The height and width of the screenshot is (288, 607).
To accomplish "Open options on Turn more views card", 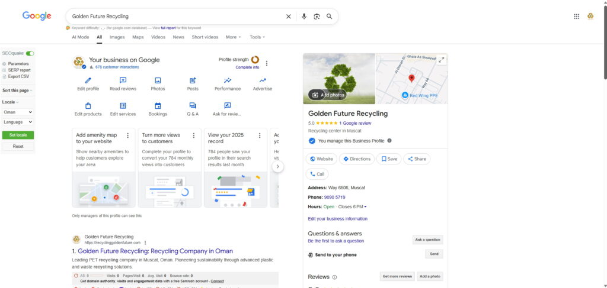I will tap(194, 135).
